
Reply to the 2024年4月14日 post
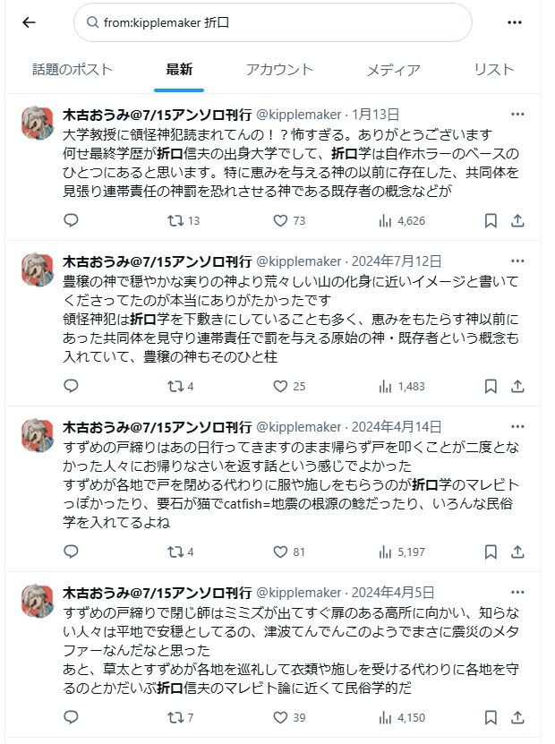(x=72, y=552)
